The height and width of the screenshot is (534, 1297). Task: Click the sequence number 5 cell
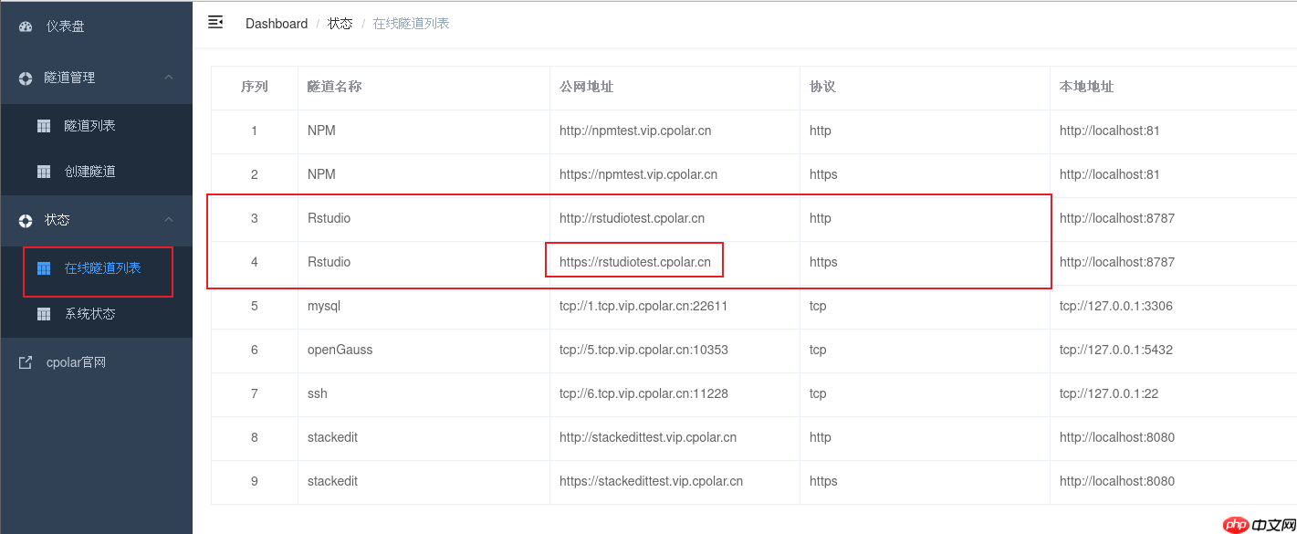[255, 306]
